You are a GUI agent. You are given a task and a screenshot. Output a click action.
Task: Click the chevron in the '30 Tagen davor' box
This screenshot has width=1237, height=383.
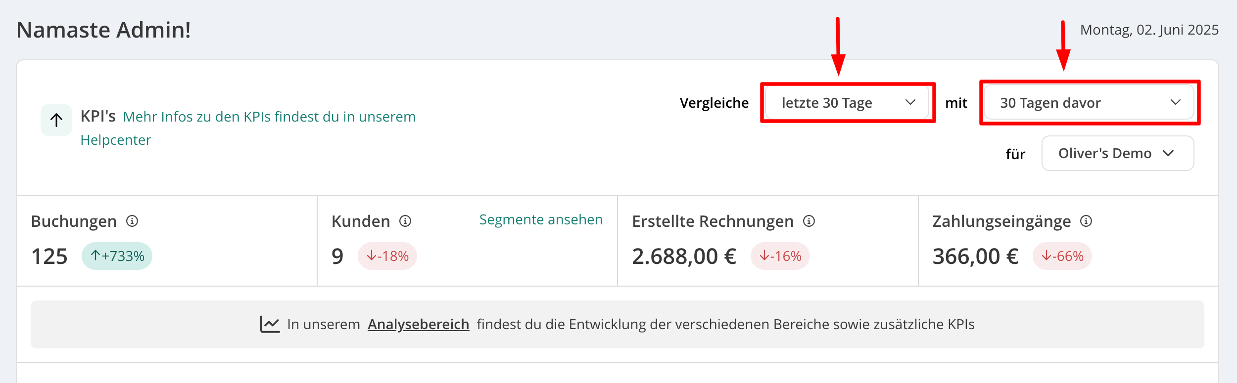coord(1176,102)
